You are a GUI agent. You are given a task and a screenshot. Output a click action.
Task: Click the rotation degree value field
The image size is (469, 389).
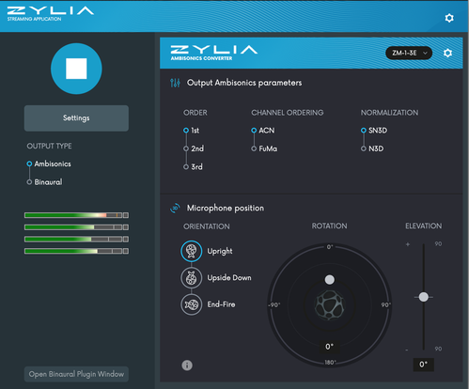(x=329, y=347)
